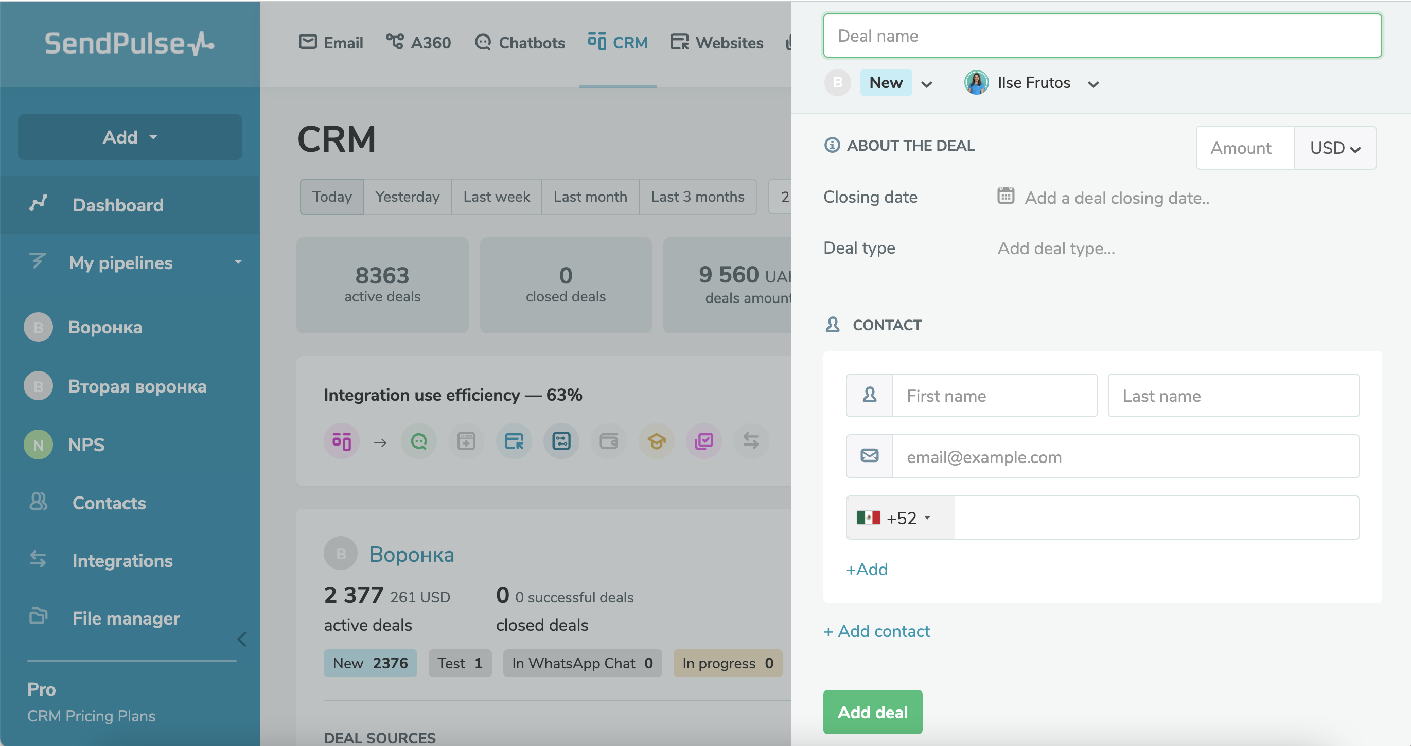This screenshot has height=746, width=1411.
Task: Open the New deal stage dropdown
Action: pos(926,84)
